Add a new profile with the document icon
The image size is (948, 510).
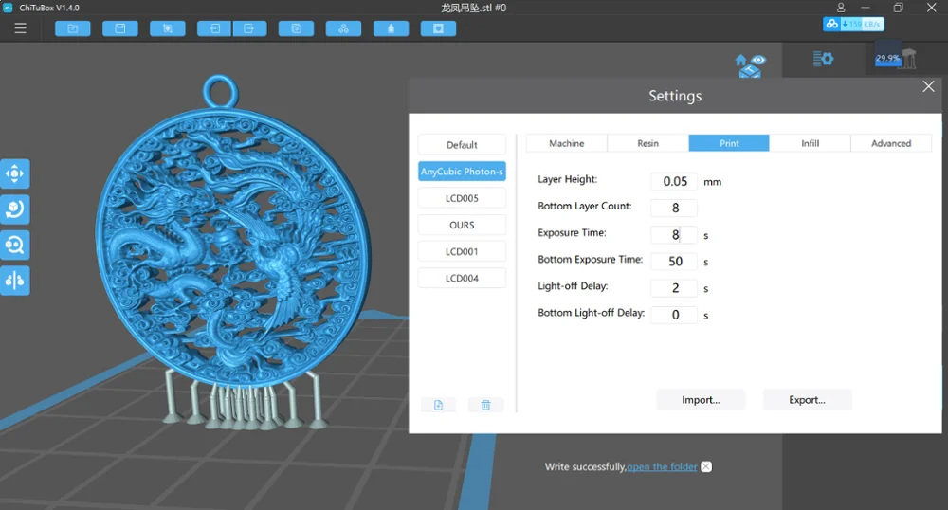click(x=438, y=405)
